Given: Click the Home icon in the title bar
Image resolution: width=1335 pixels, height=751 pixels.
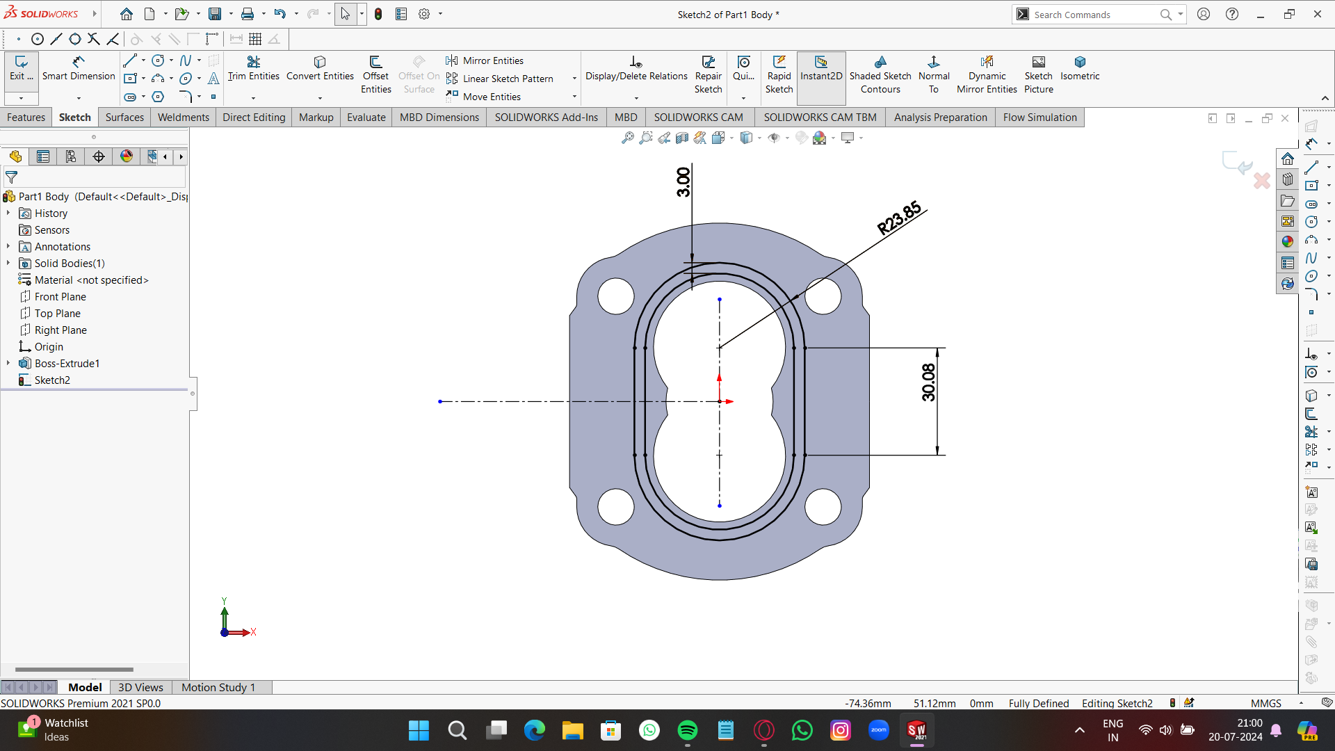Looking at the screenshot, I should pos(127,14).
